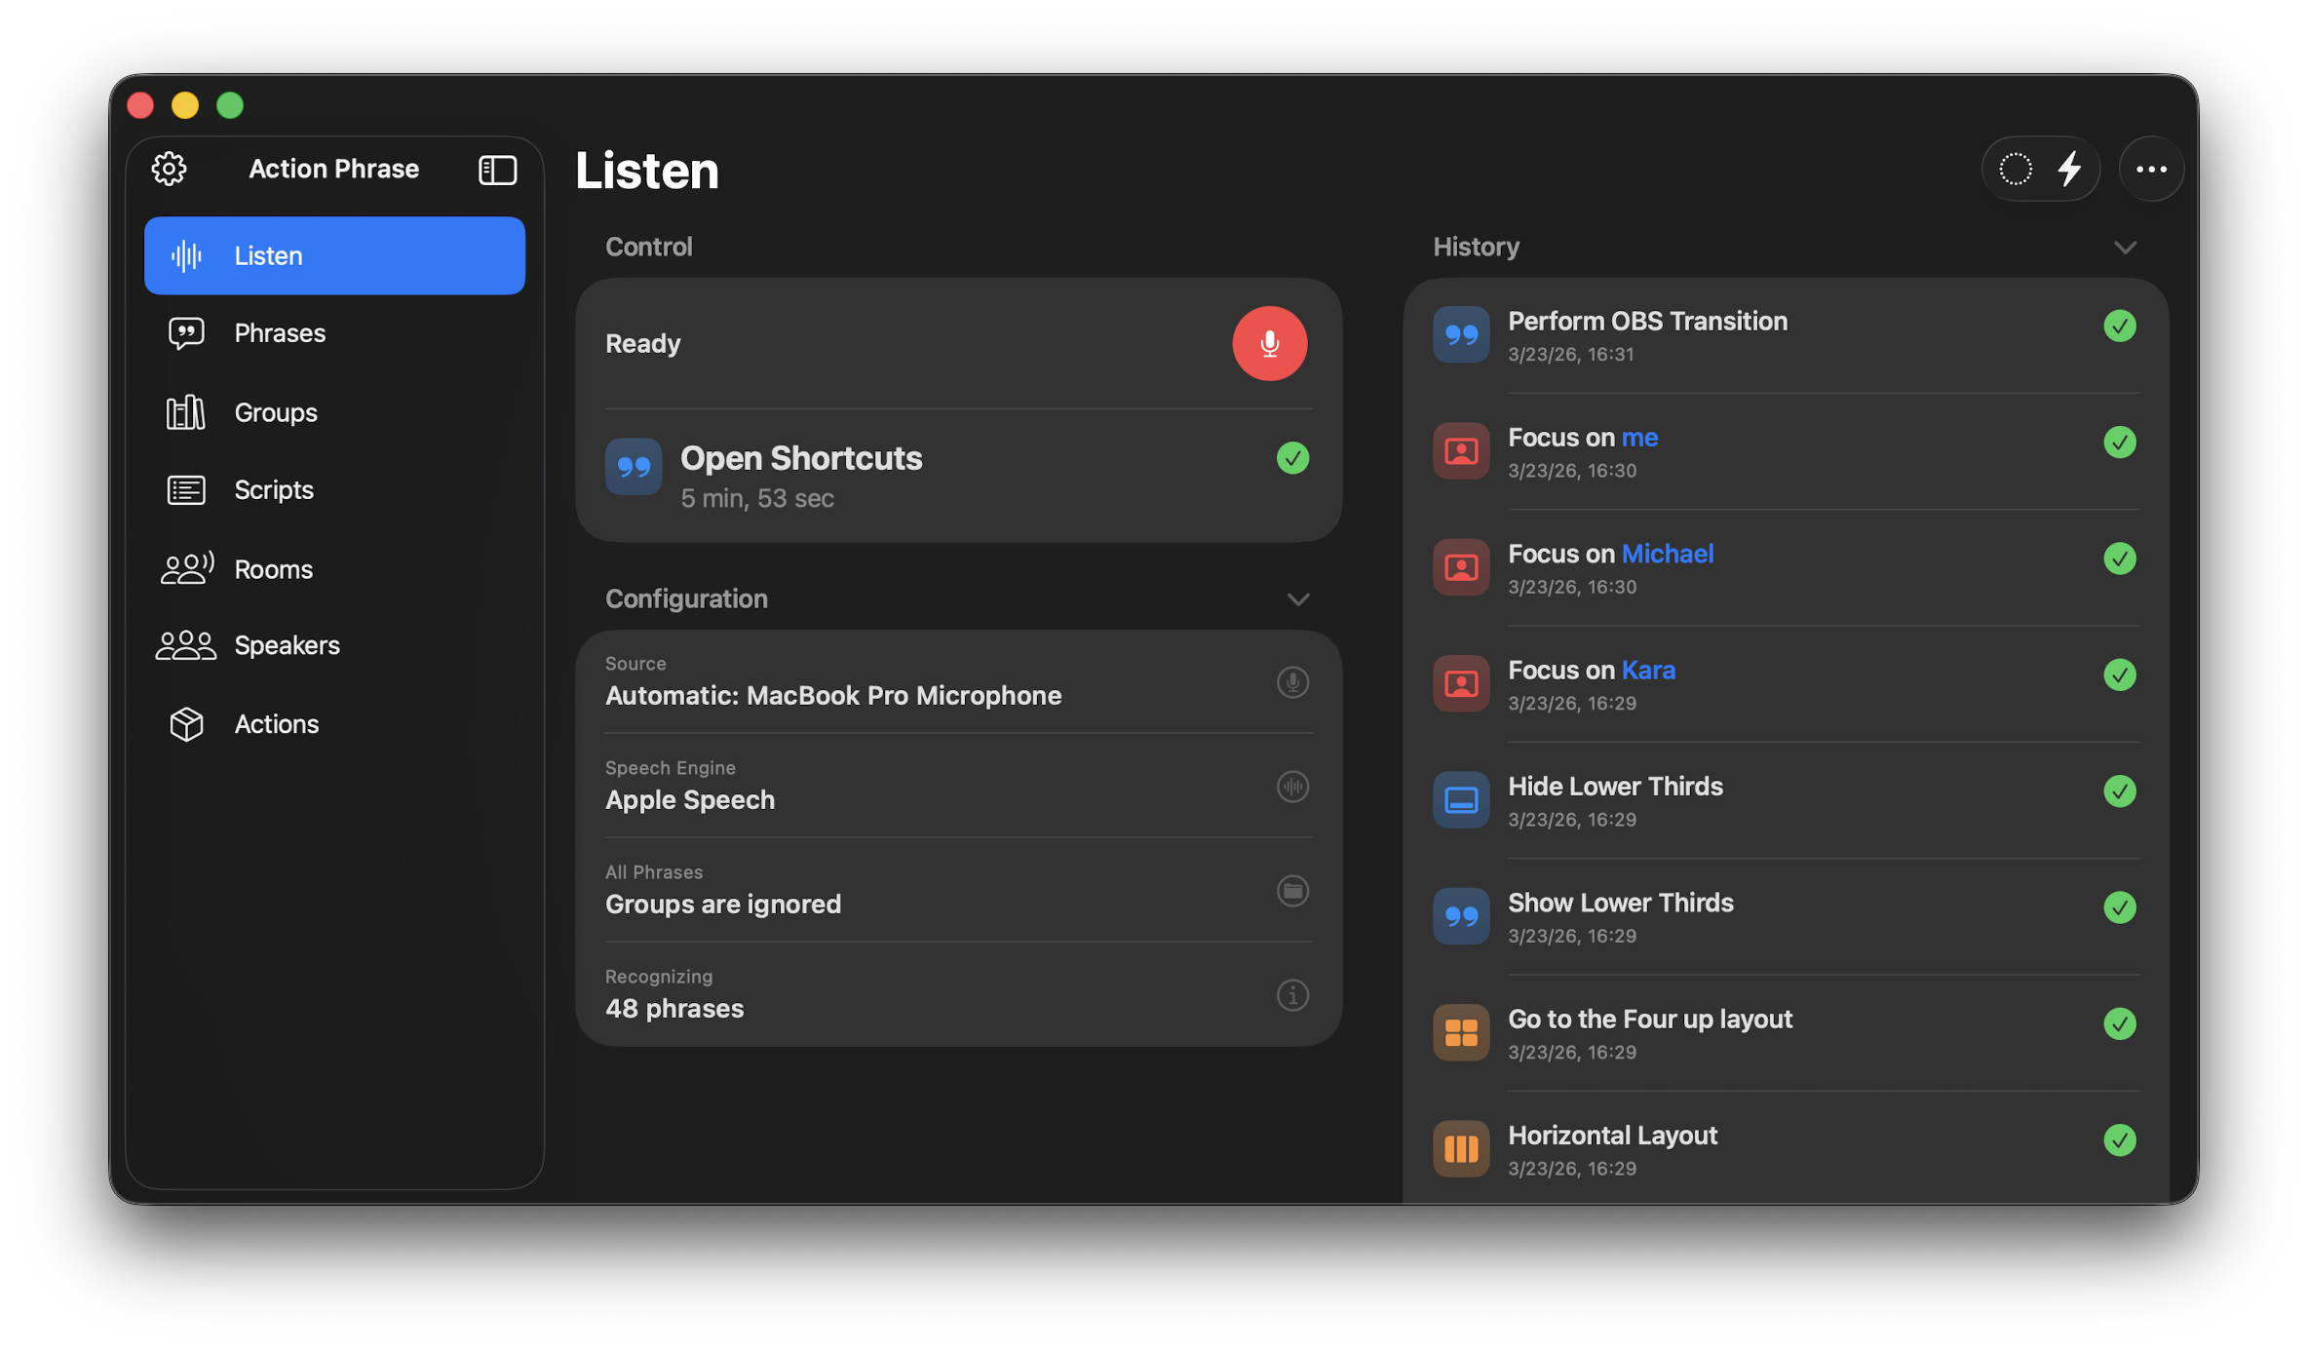
Task: Select the Phrases section in the sidebar
Action: [279, 332]
